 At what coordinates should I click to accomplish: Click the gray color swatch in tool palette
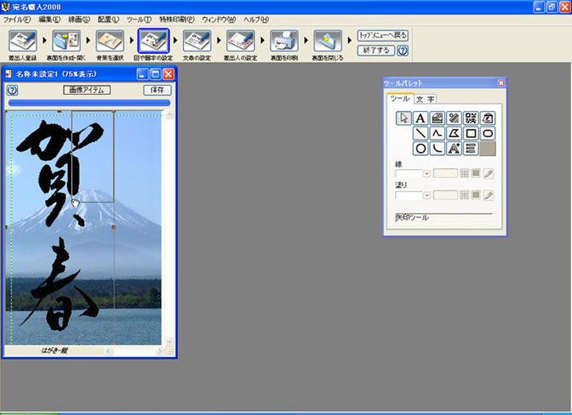[x=488, y=149]
